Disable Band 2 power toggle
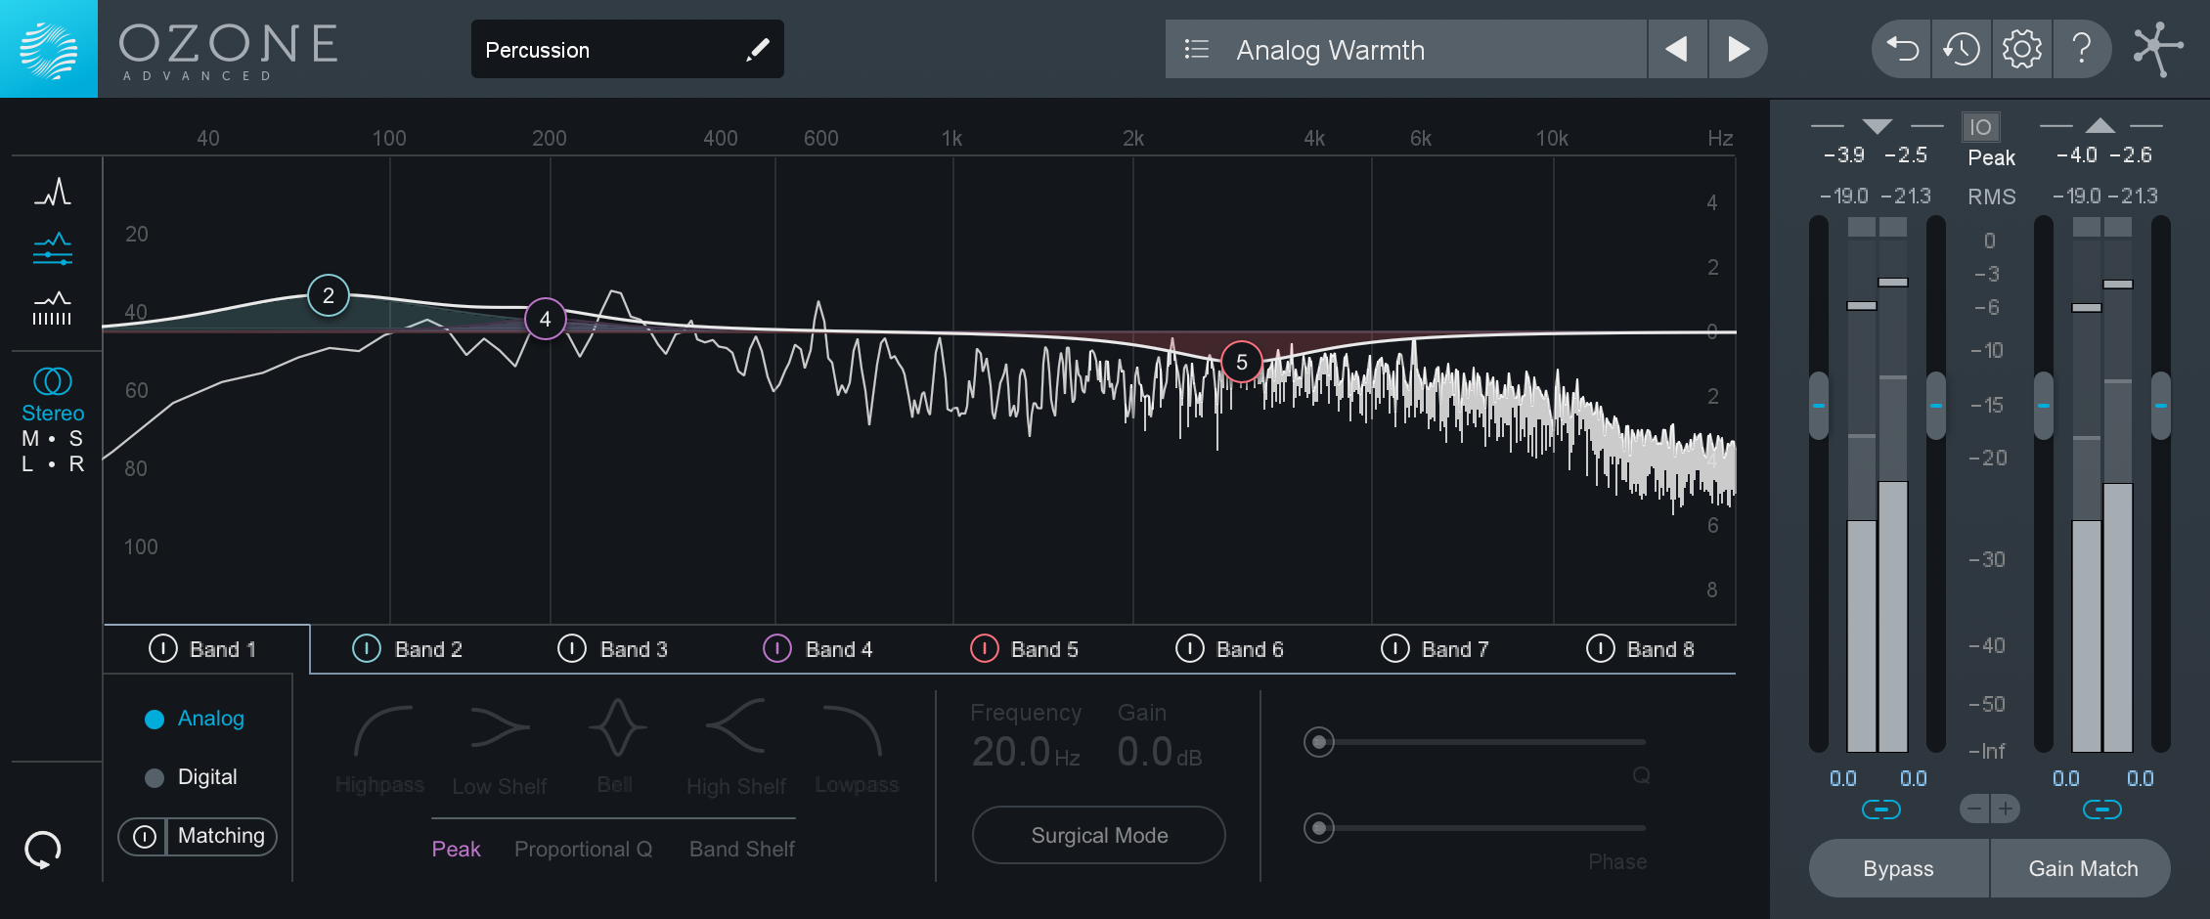The width and height of the screenshot is (2210, 919). pyautogui.click(x=367, y=648)
